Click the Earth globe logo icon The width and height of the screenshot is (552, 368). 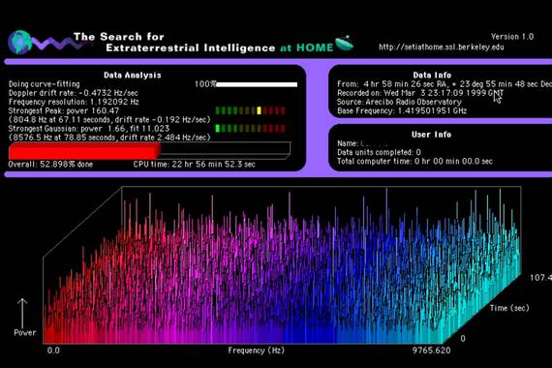[20, 43]
